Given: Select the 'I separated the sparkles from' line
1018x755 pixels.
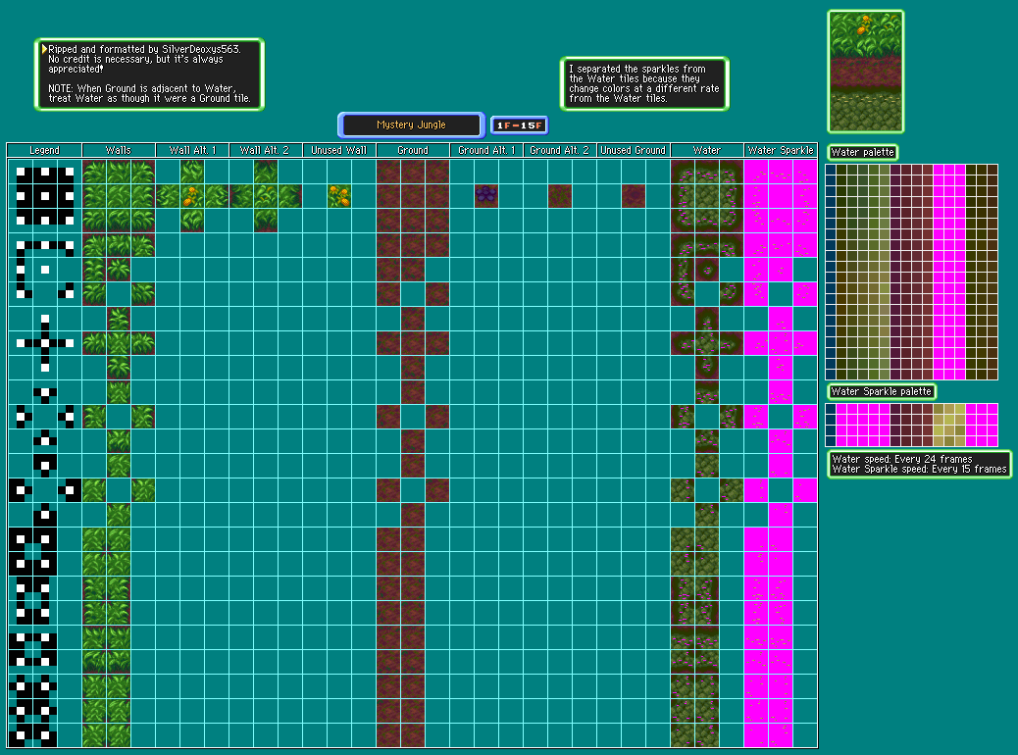Looking at the screenshot, I should click(x=636, y=69).
